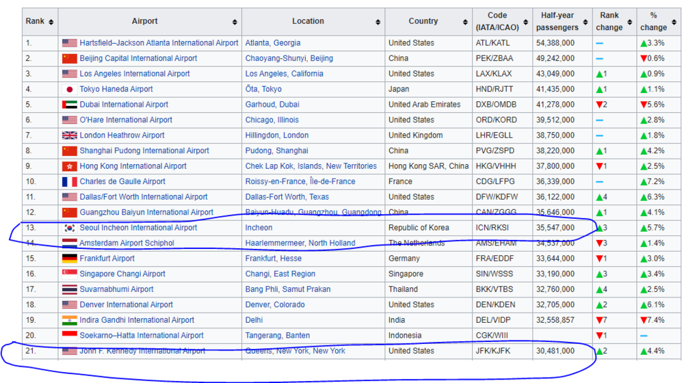Select the code cell CGK/WIII
The width and height of the screenshot is (684, 383).
(492, 335)
